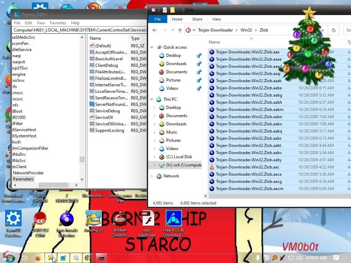This screenshot has width=351, height=263.
Task: Open the Among Us desktop shortcut
Action: pos(94,222)
